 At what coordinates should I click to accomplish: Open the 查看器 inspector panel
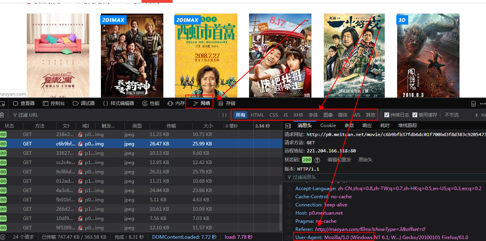pos(24,103)
